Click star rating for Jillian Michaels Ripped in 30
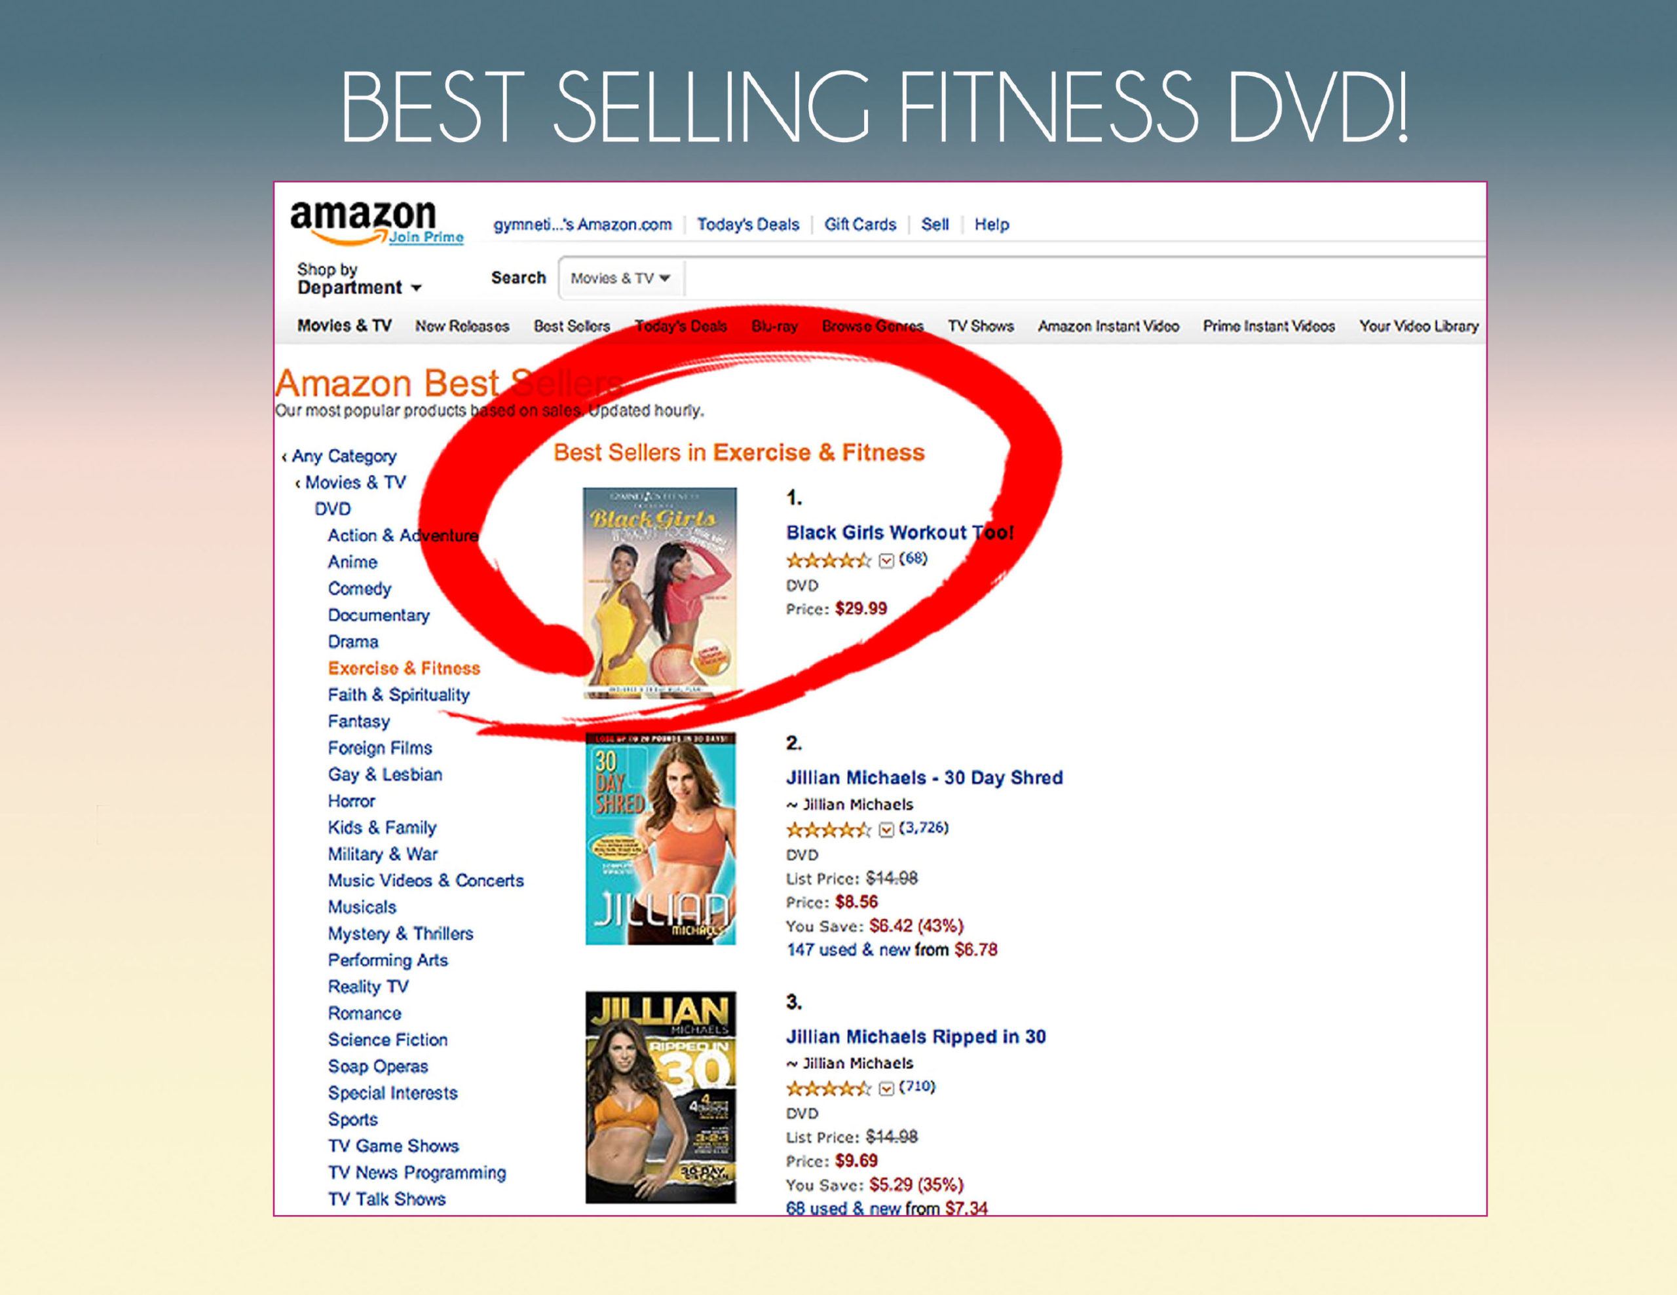The image size is (1677, 1295). pyautogui.click(x=829, y=1087)
